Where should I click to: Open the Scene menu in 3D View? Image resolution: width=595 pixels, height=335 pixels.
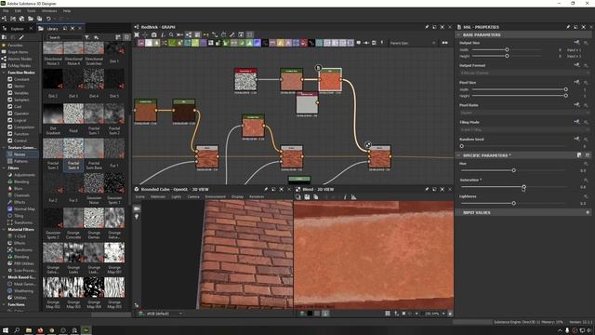(140, 196)
